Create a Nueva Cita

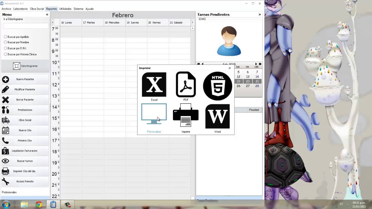[25, 130]
